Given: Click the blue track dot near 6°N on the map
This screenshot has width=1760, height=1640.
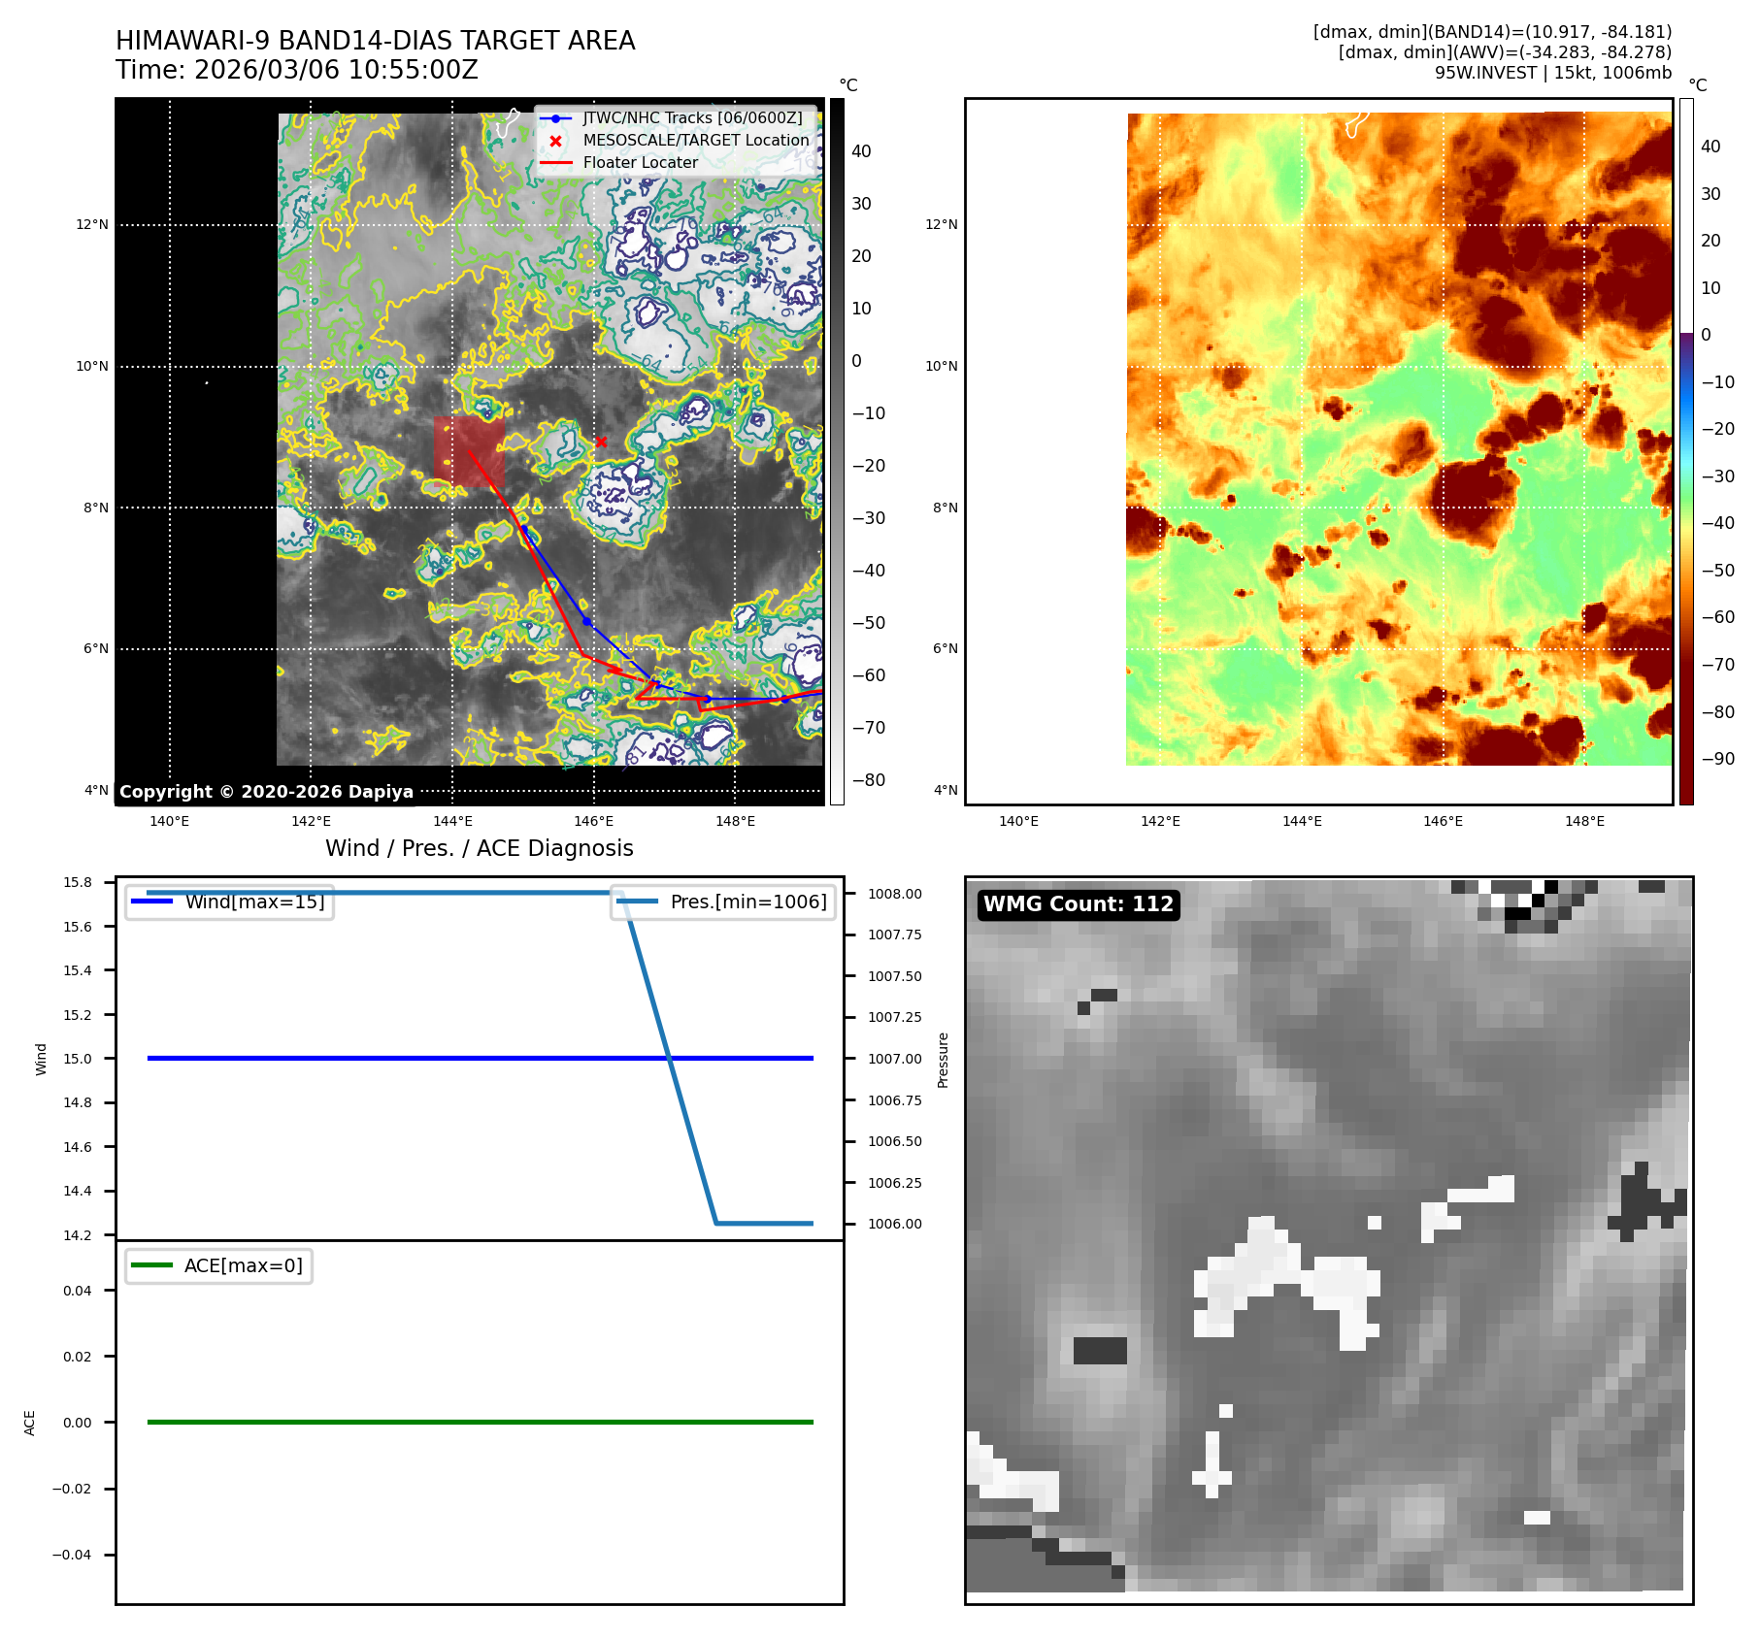Looking at the screenshot, I should (x=586, y=621).
